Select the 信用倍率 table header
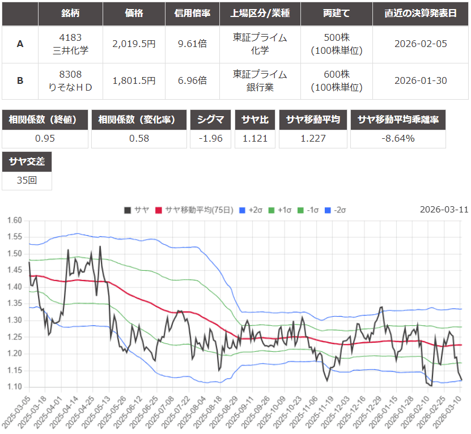471x434 pixels. [192, 14]
